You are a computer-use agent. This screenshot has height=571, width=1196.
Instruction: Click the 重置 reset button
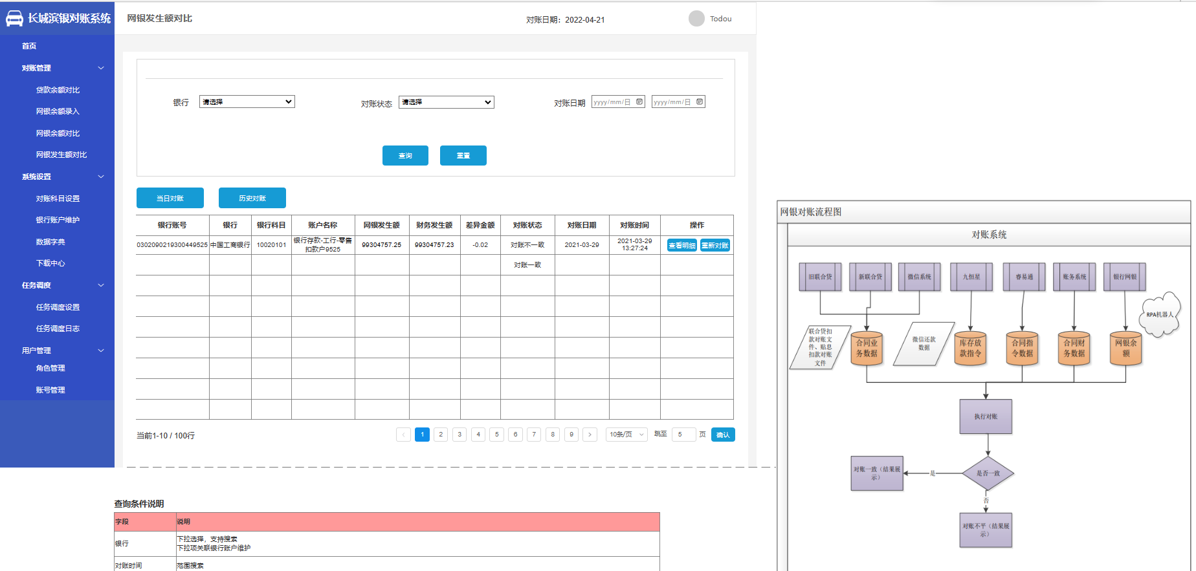[463, 155]
